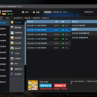Click the 16/253 player count
The width and height of the screenshot is (97, 97).
[56, 26]
